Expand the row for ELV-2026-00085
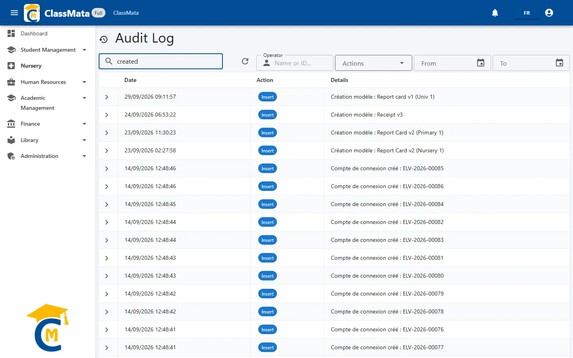This screenshot has width=573, height=358. tap(107, 169)
